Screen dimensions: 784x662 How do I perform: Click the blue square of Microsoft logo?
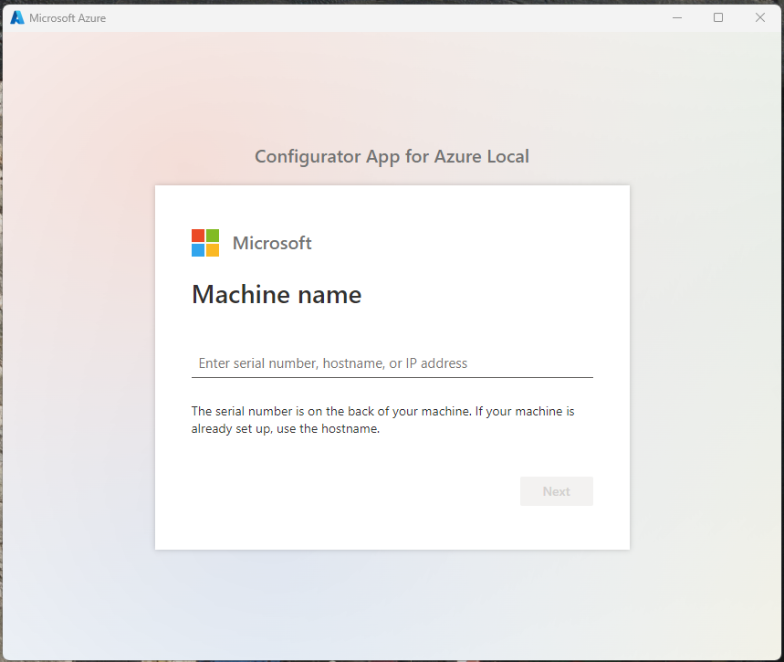[198, 250]
